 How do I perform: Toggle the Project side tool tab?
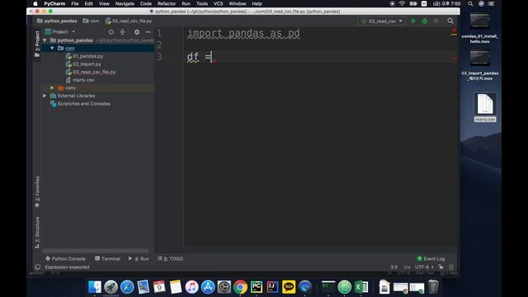[37, 44]
